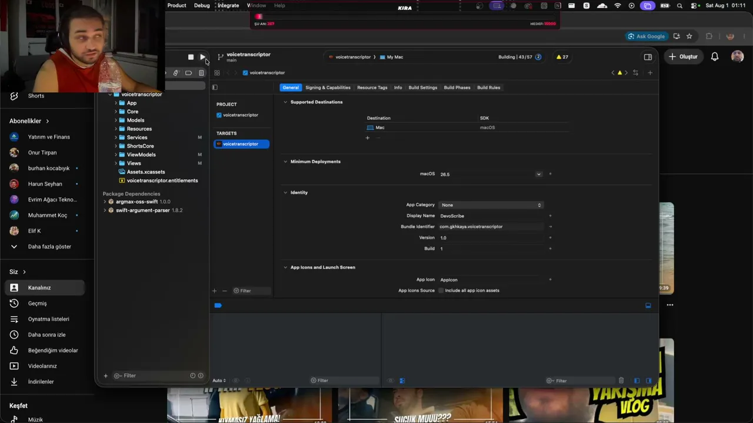753x423 pixels.
Task: Toggle source control status filter in navigator
Action: click(201, 376)
